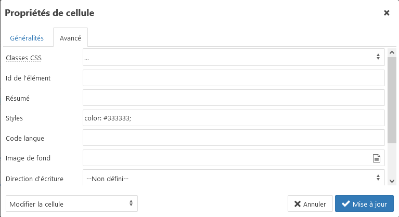Click the Image de fond text field

225,158
